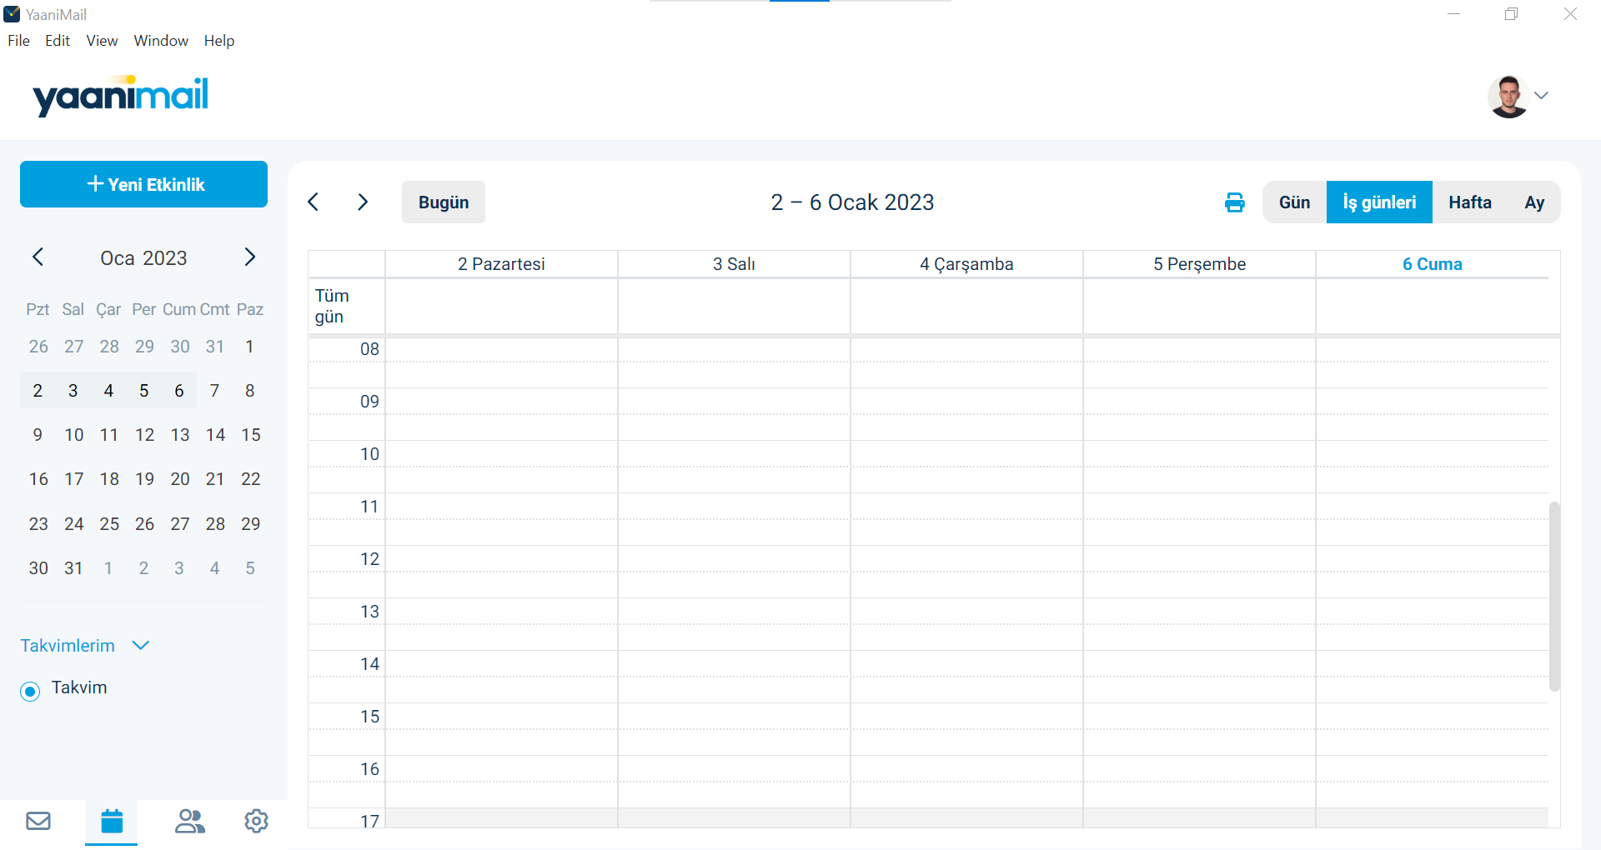
Task: Toggle the Takvim calendar radio button
Action: pos(30,691)
